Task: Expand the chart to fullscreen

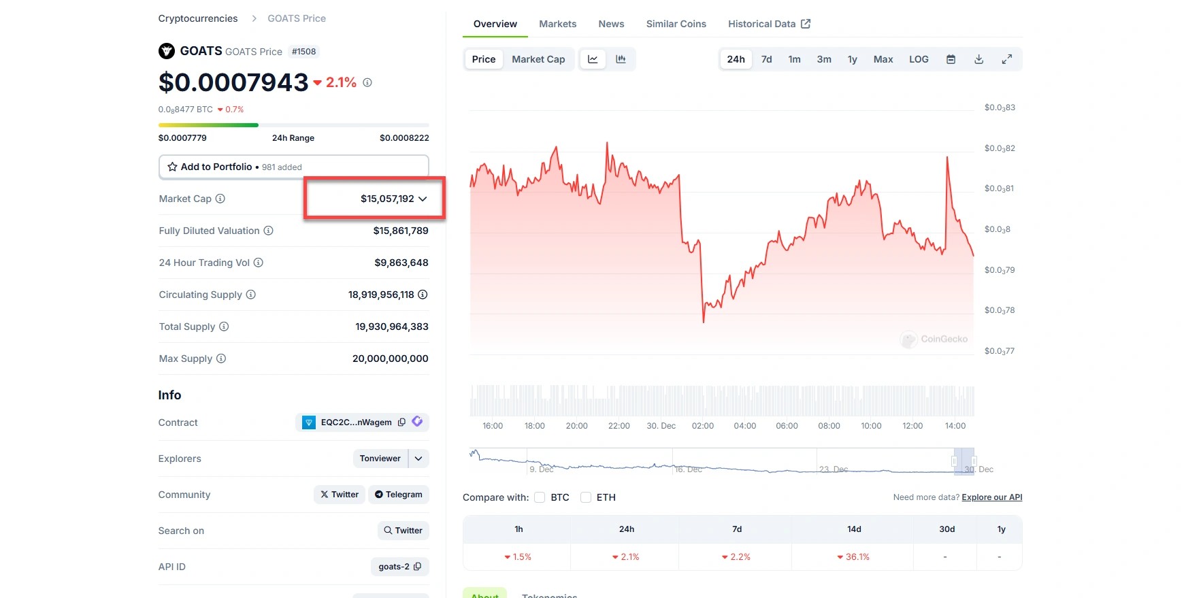Action: click(1006, 59)
